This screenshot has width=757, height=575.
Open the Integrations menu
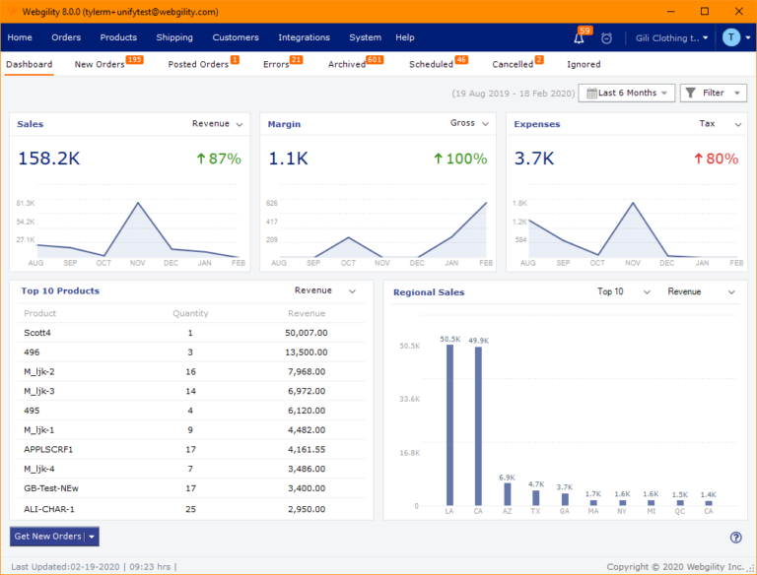pos(305,37)
